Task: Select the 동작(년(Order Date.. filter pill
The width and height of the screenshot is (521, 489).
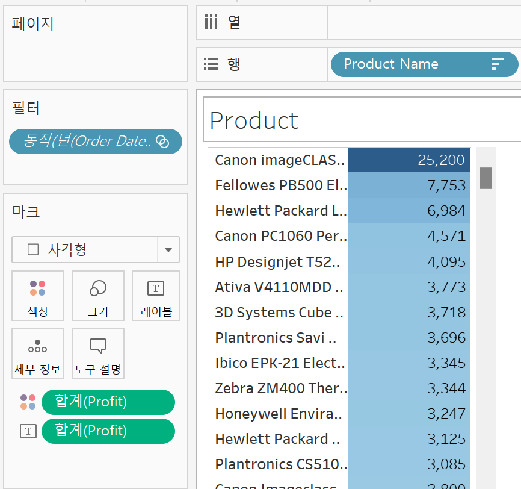Action: pos(96,142)
